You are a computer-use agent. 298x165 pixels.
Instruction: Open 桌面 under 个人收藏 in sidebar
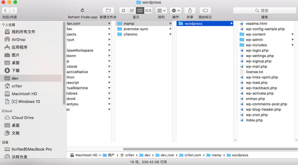[16, 63]
